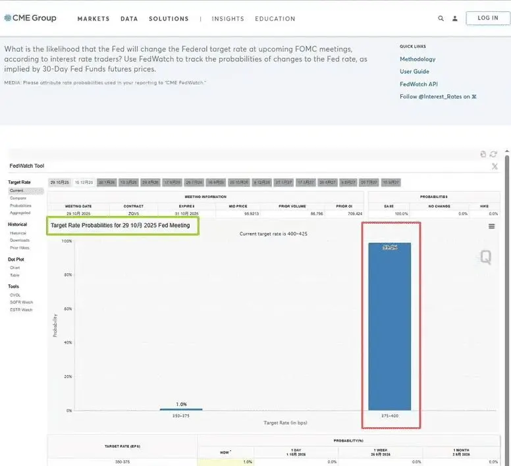Viewport: 511px width, 466px height.
Task: Click the ZQV5 contract cell
Action: [134, 214]
